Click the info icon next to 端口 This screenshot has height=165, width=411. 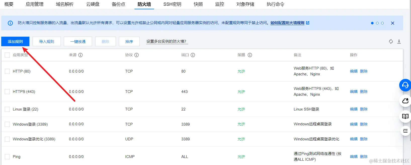pyautogui.click(x=193, y=55)
